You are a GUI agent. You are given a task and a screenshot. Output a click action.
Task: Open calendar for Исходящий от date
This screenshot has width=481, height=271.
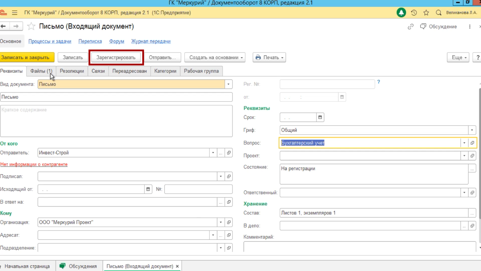[x=148, y=189]
